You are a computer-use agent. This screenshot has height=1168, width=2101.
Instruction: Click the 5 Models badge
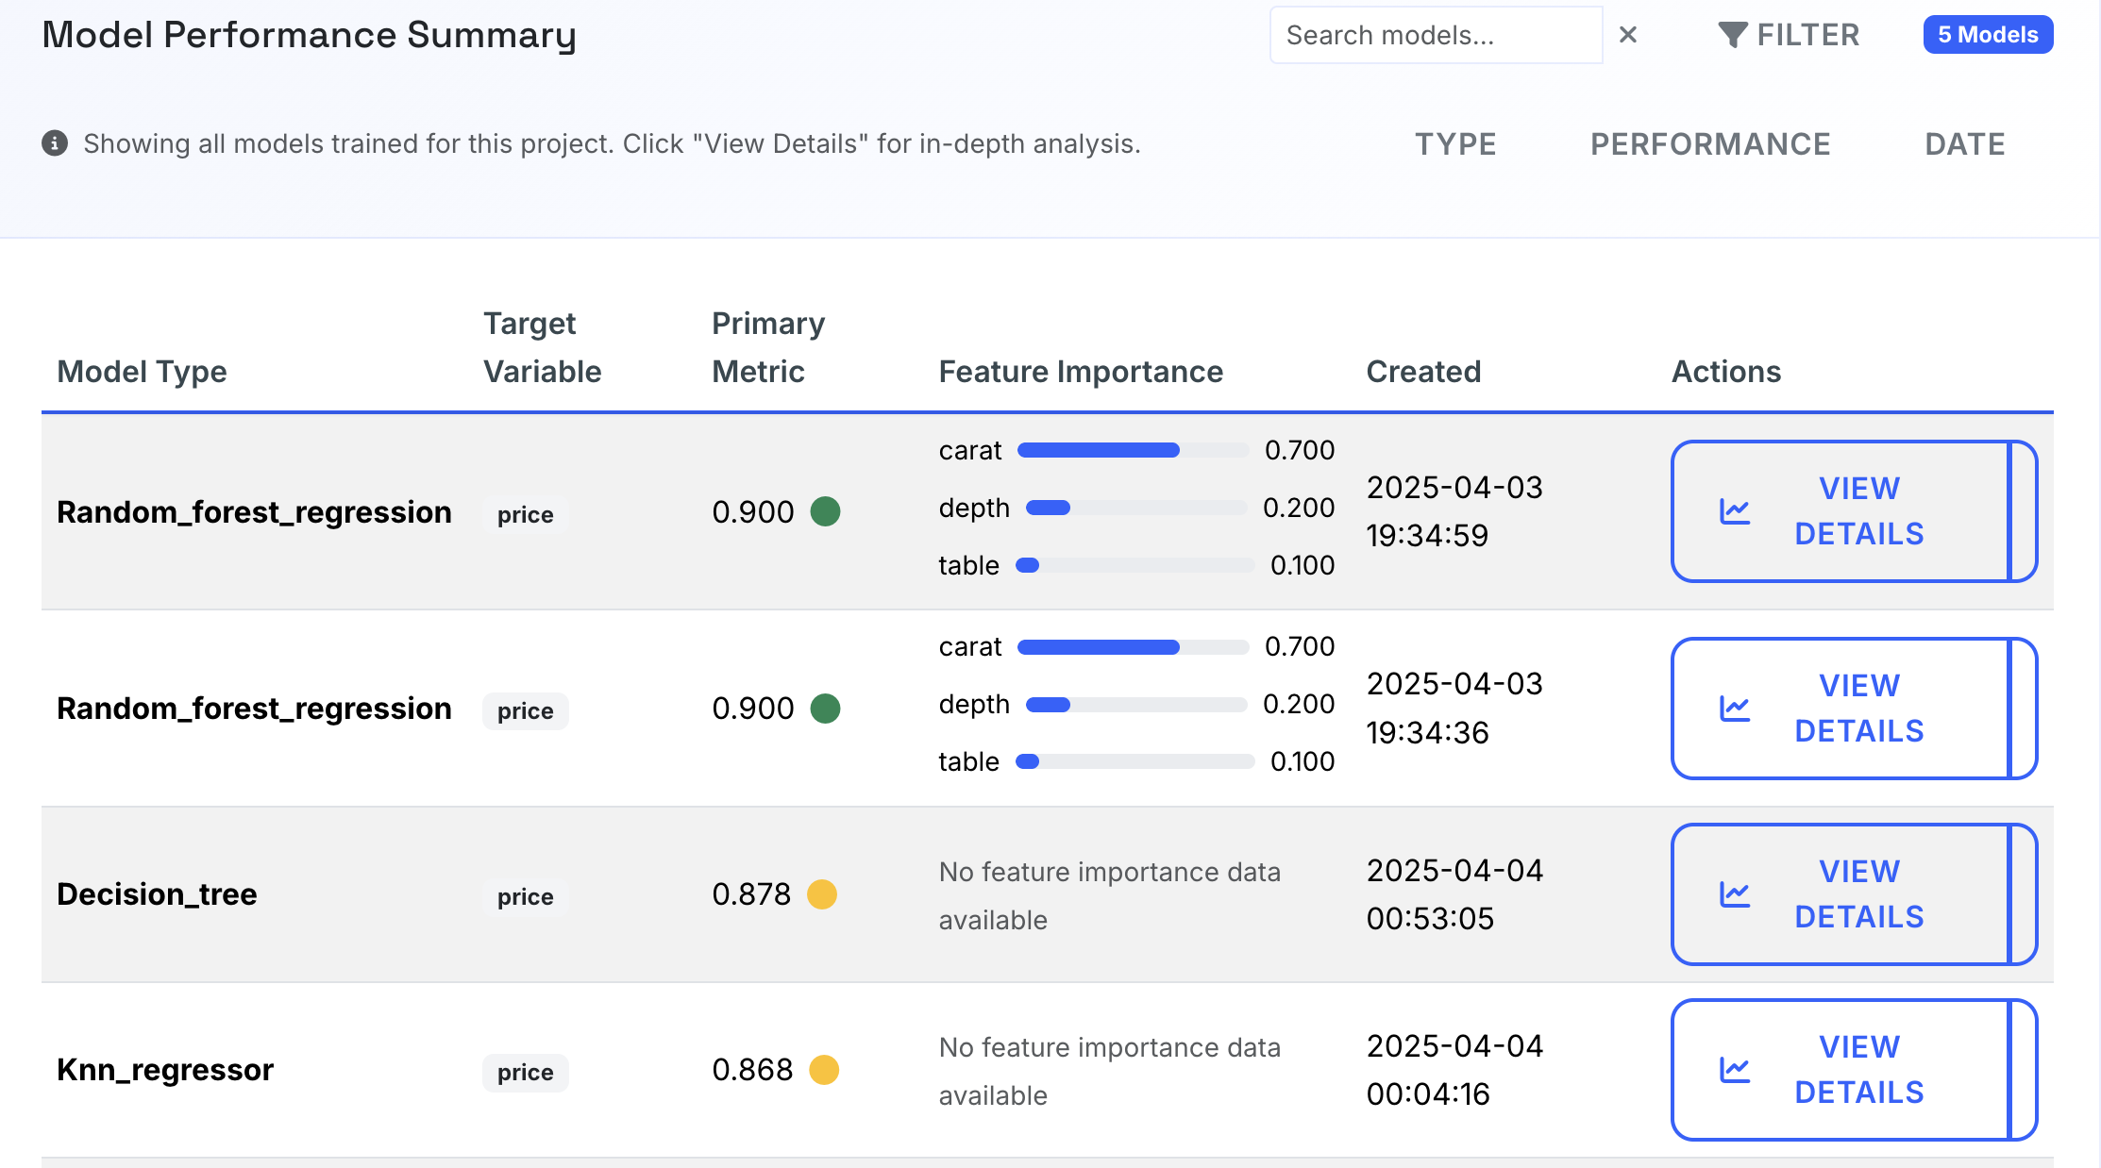[1988, 34]
